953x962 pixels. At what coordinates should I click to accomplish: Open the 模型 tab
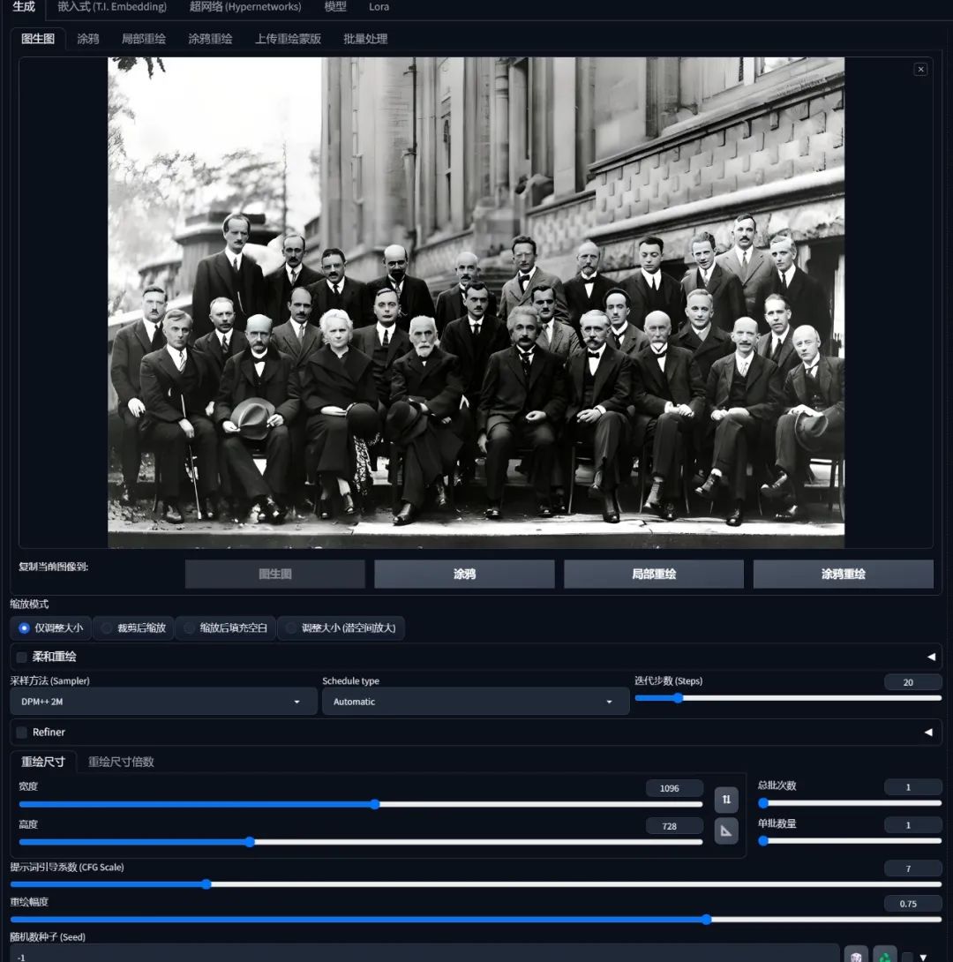click(335, 7)
